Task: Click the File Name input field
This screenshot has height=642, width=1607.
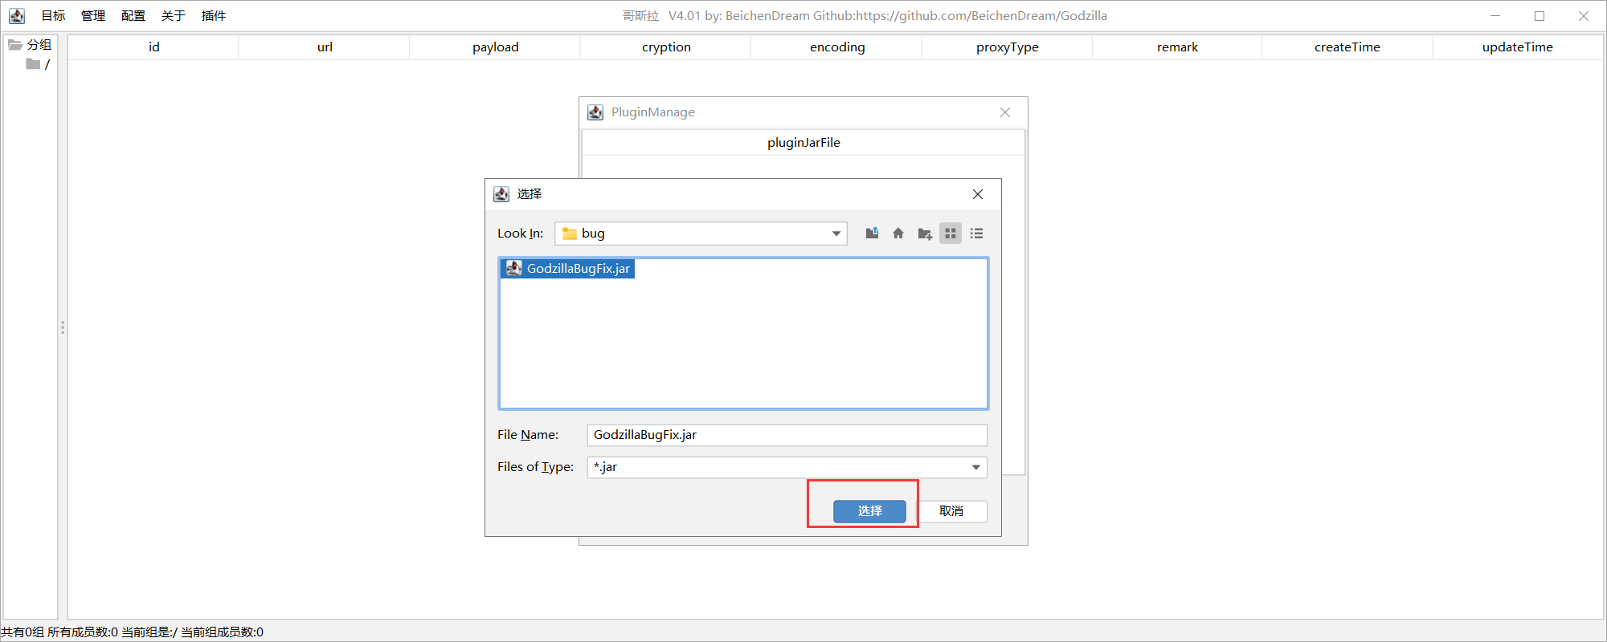Action: pos(787,435)
